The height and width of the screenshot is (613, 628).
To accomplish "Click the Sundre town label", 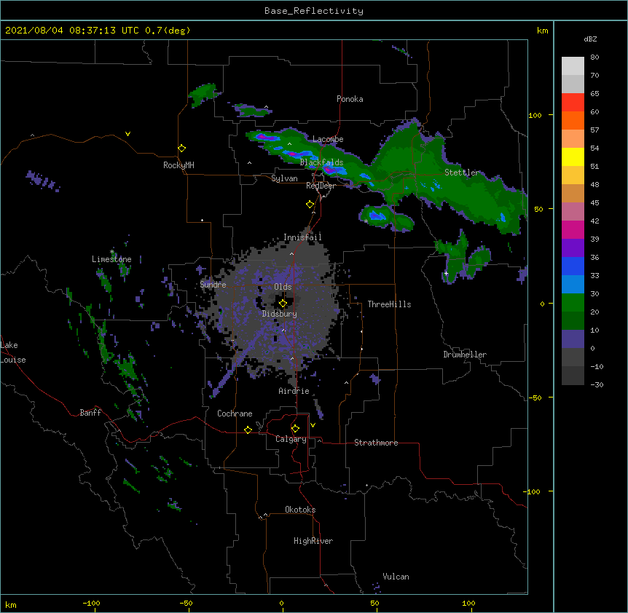I will [213, 285].
